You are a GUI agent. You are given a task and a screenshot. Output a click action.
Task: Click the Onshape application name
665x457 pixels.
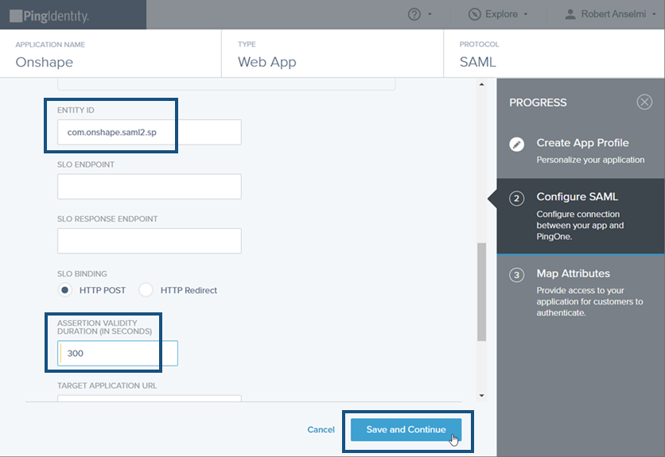pos(44,62)
